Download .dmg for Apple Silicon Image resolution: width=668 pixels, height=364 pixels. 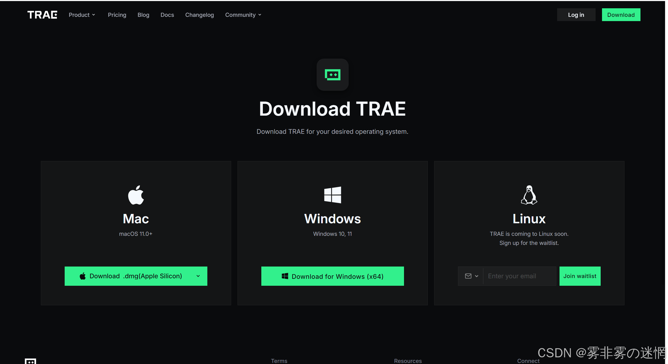click(x=131, y=276)
